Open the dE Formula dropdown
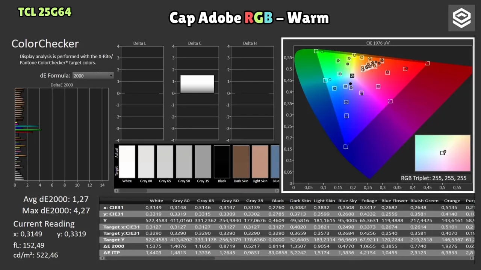The width and height of the screenshot is (481, 270). (93, 75)
